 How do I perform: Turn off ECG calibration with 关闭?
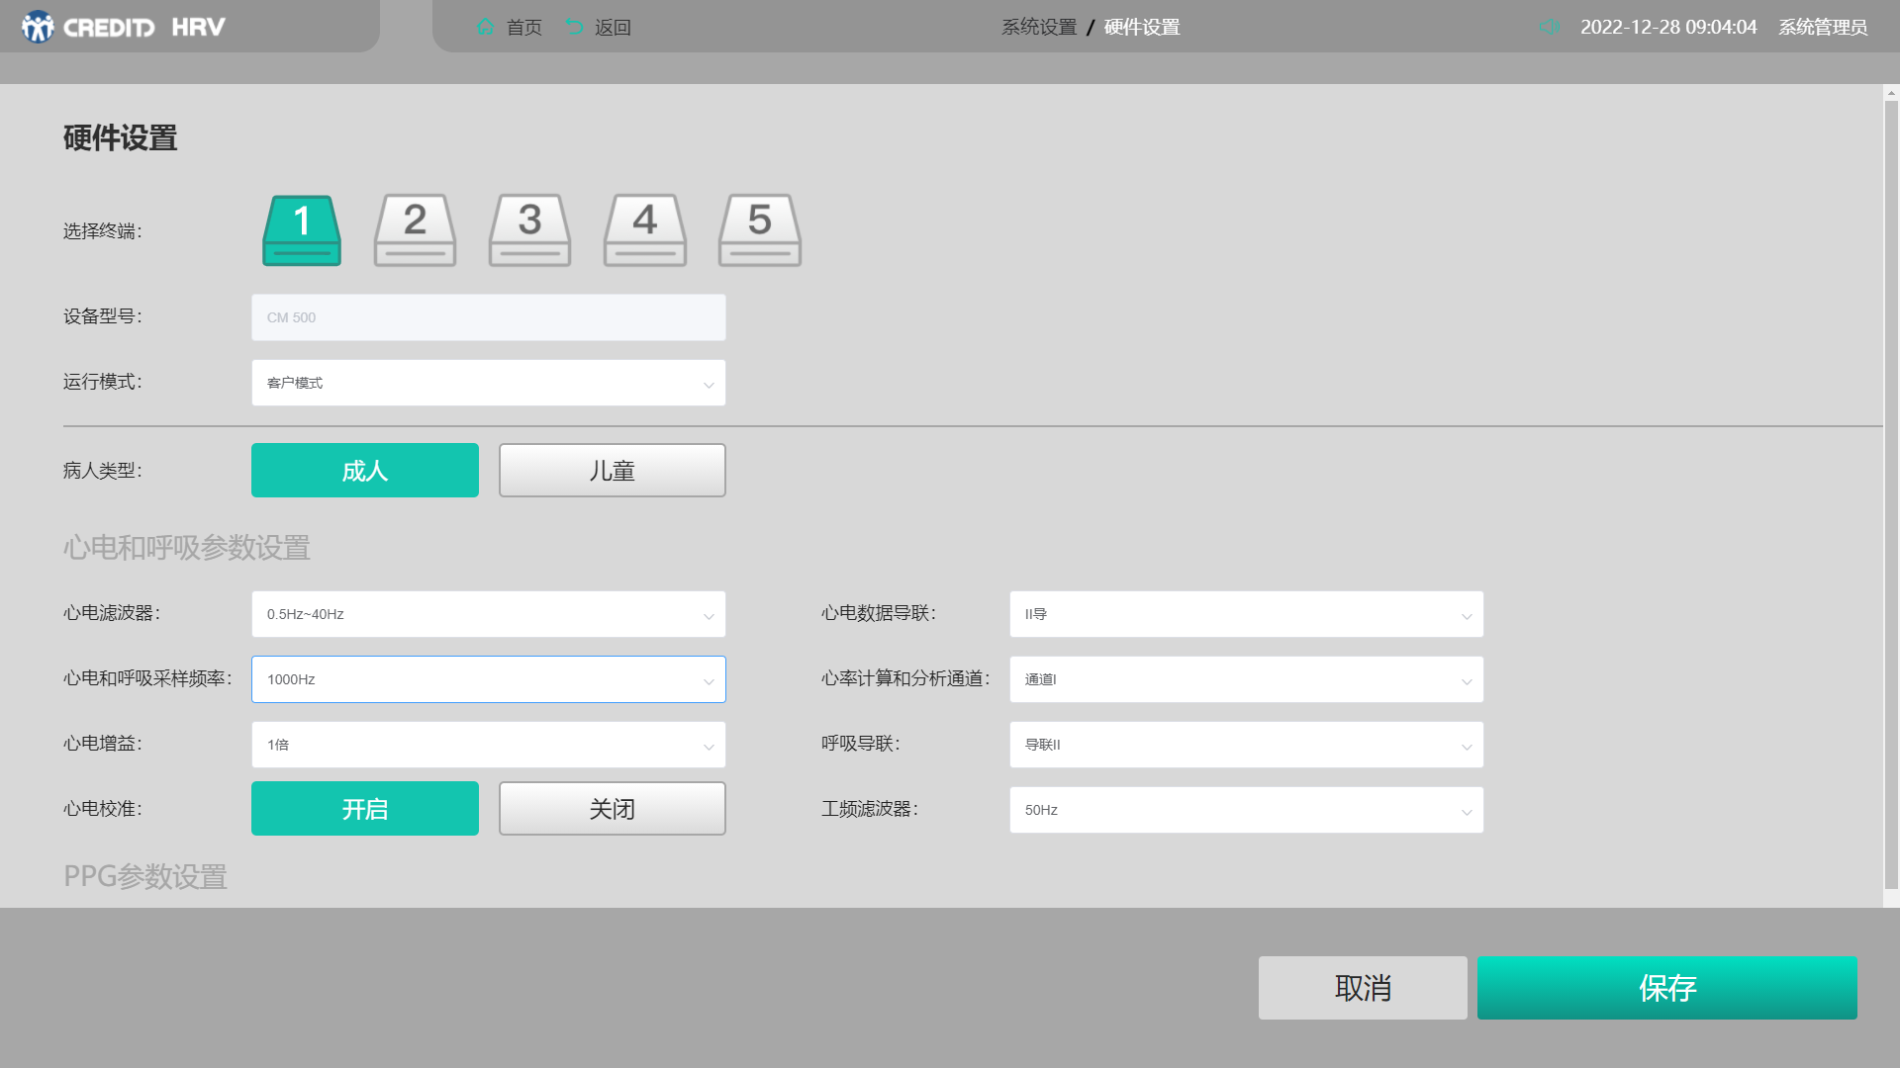click(x=612, y=809)
